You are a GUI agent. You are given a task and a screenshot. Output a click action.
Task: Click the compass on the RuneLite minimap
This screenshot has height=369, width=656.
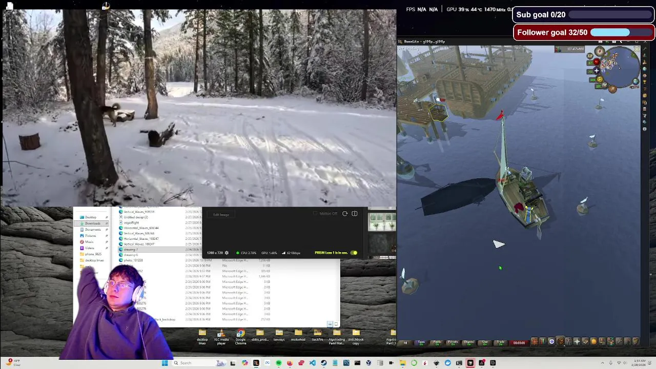[600, 51]
